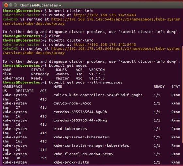This screenshot has height=166, width=183.
Task: Click the 1/1 ready value for kube-proxy-s5ltn
Action: (157, 162)
